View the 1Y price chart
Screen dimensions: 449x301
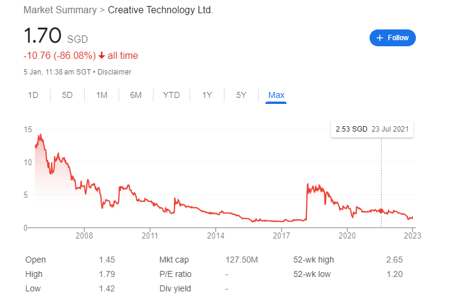point(207,95)
